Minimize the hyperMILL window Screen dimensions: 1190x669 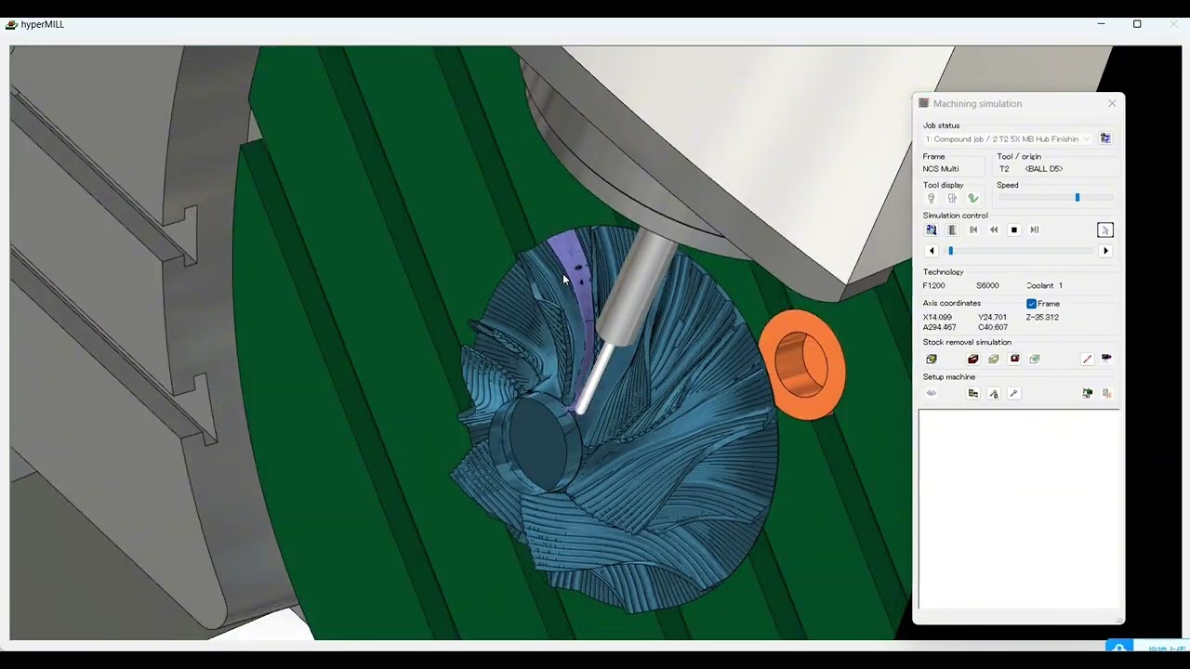(x=1102, y=24)
